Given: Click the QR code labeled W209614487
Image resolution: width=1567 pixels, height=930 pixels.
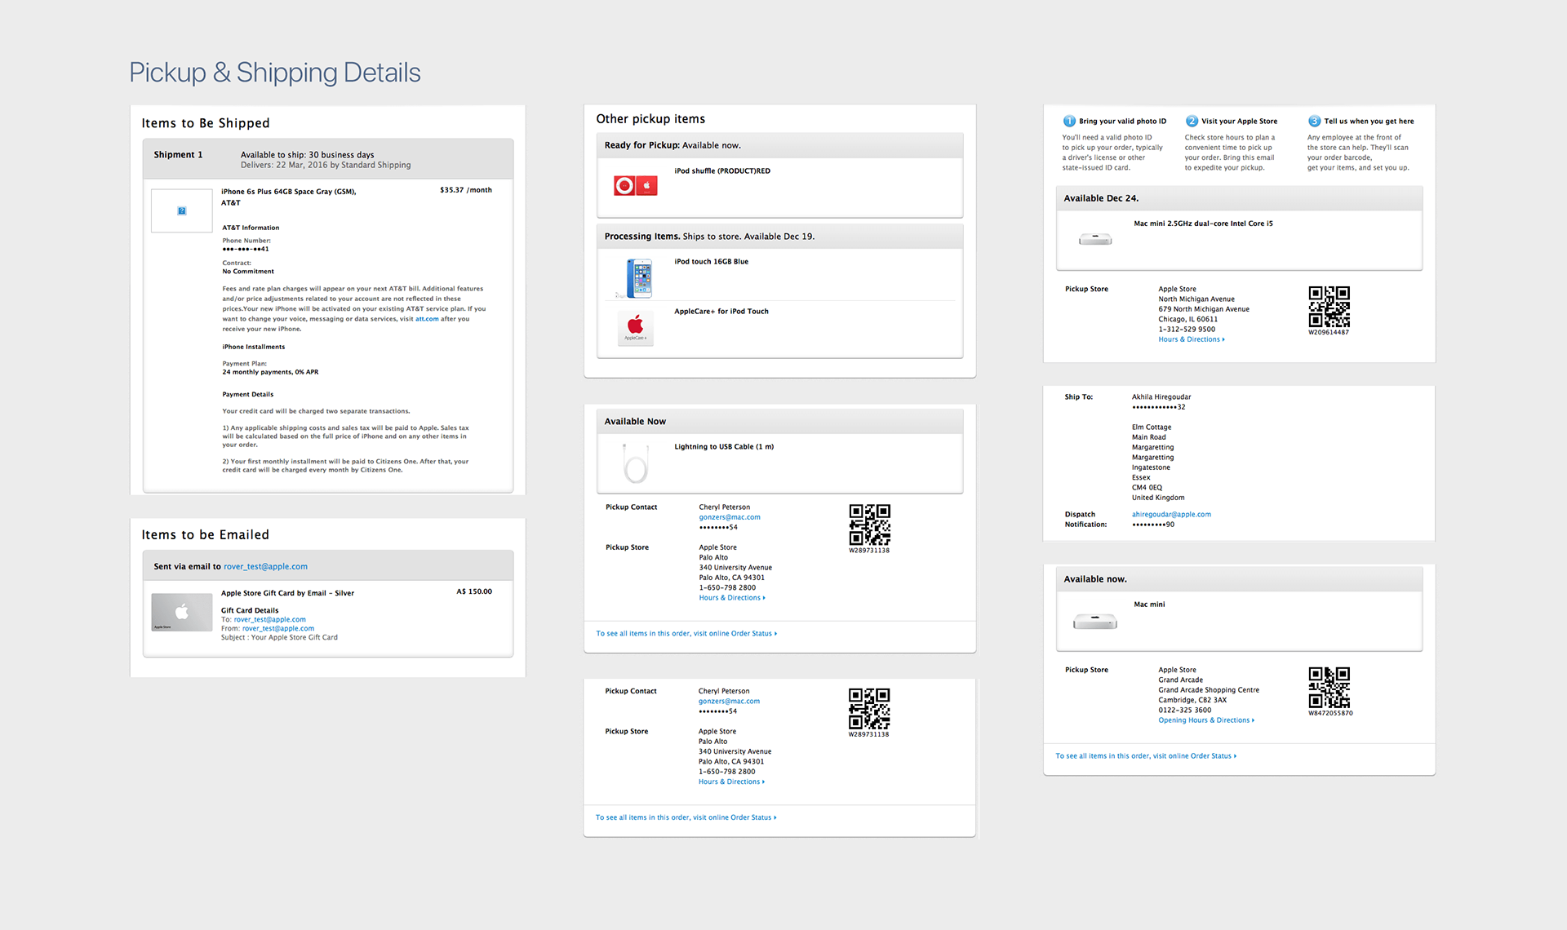Looking at the screenshot, I should 1329,307.
